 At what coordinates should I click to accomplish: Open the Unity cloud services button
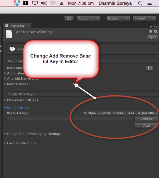pos(69,18)
